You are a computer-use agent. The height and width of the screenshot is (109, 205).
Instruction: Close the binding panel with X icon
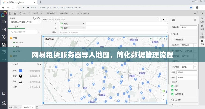[x=167, y=20]
